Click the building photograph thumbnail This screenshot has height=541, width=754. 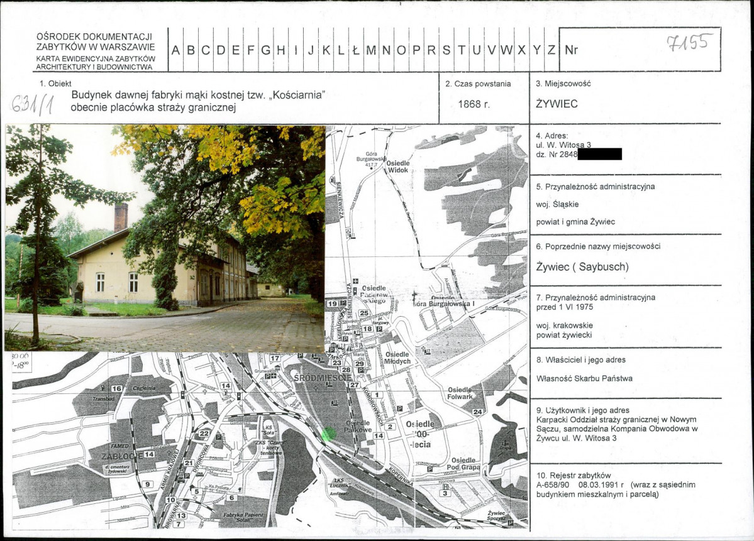click(x=165, y=238)
